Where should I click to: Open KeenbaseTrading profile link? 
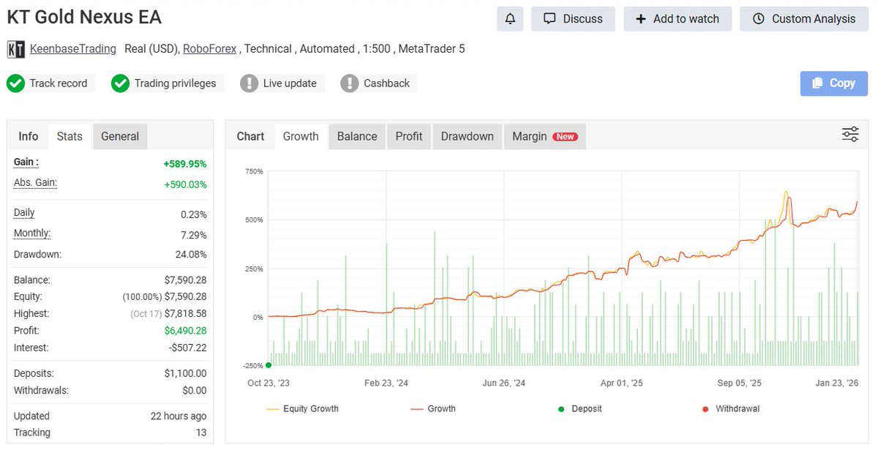[72, 49]
